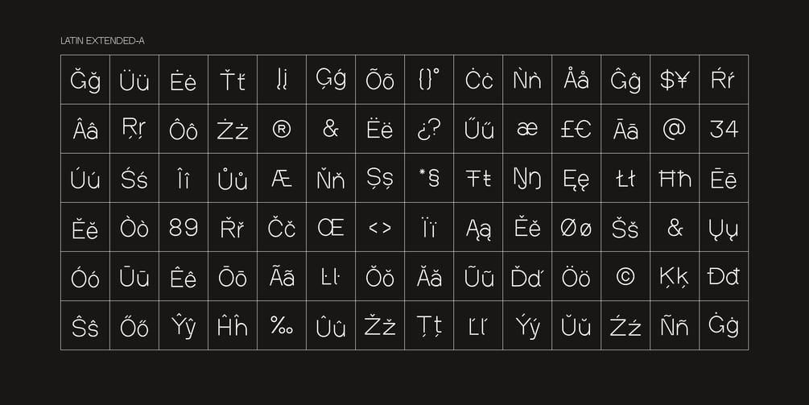Screen dimensions: 809x405
Task: Select the Ħħ barred H cell
Action: (675, 178)
